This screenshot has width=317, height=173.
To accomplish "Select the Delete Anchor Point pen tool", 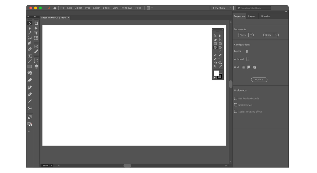I will click(x=30, y=94).
